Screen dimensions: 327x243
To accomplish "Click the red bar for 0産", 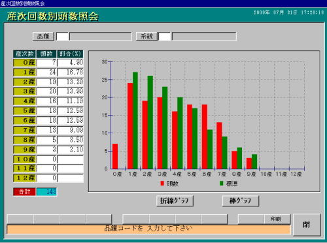I will [115, 156].
